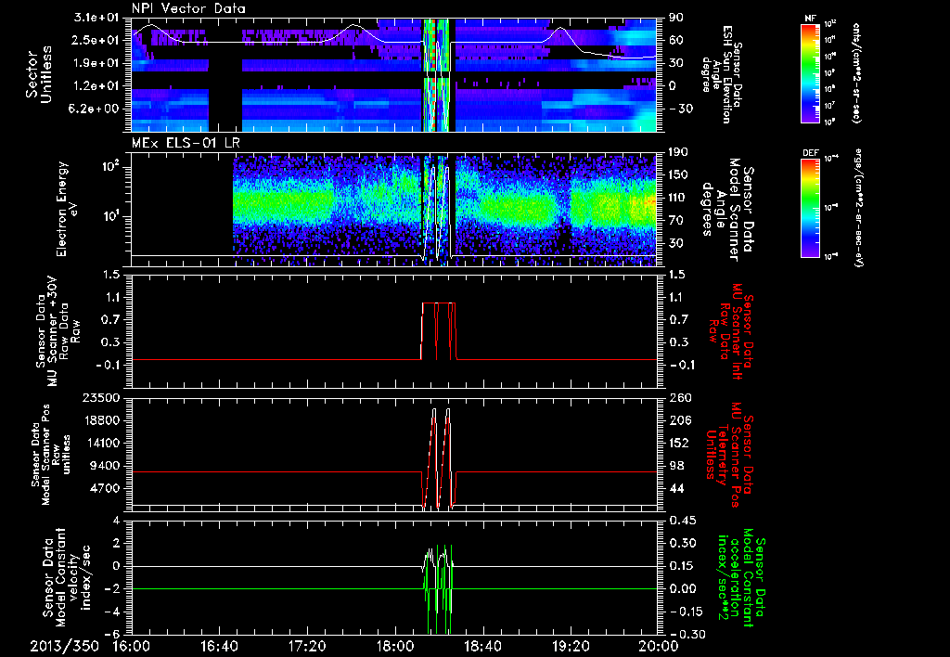Viewport: 950px width, 657px height.
Task: Click the 18:40 time axis label
Action: [482, 646]
